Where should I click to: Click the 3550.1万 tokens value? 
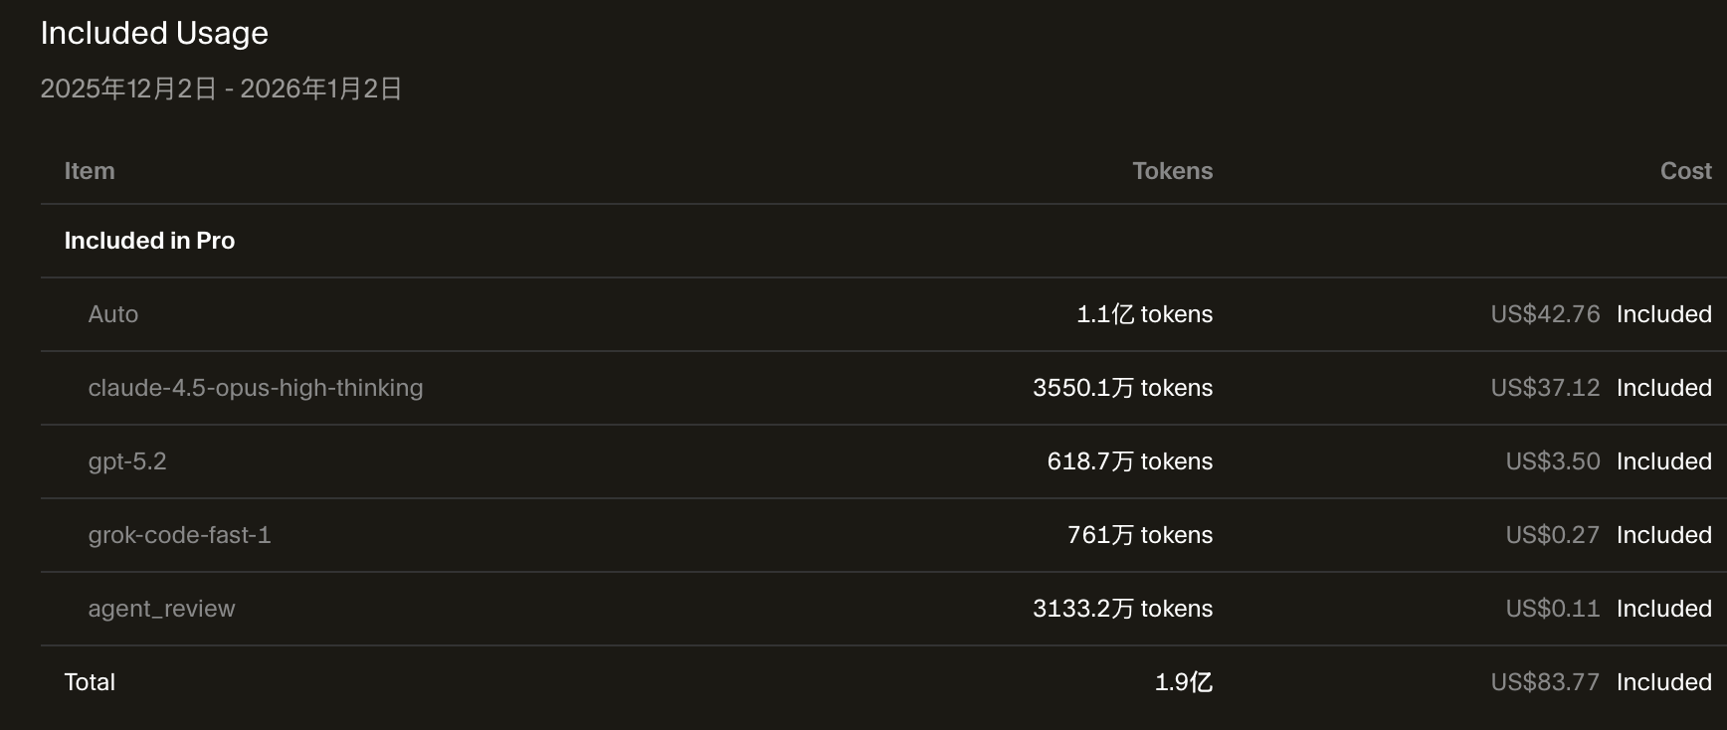1122,388
